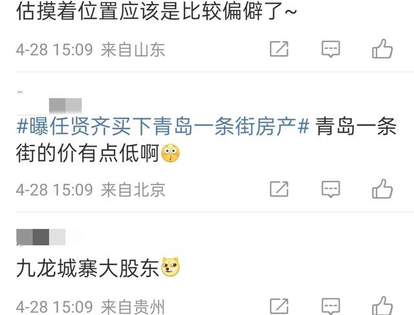Tap timestamp 4-28 15:09 来自贵州

point(91,307)
